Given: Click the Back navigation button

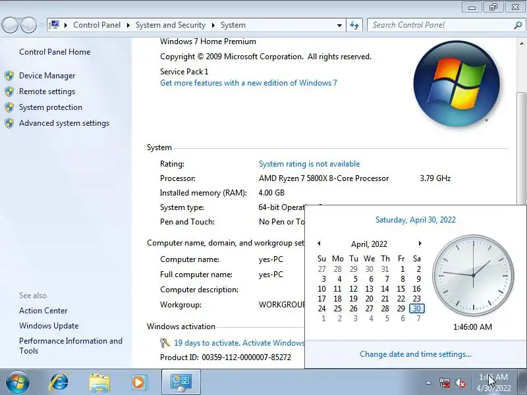Looking at the screenshot, I should pyautogui.click(x=10, y=25).
